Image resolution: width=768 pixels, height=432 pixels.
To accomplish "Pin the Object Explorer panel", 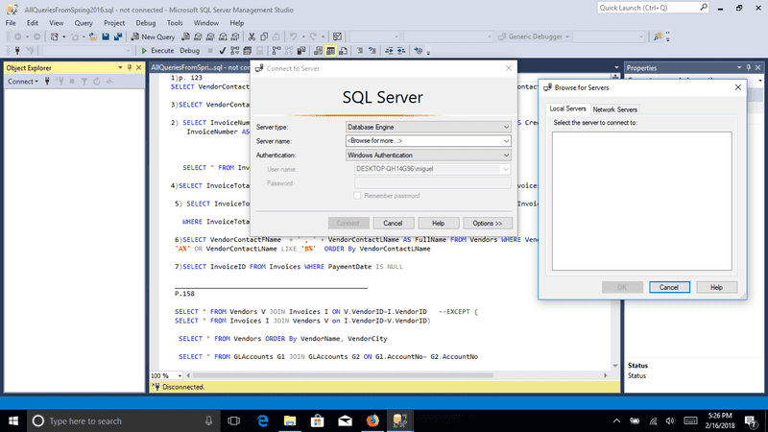I will point(130,67).
